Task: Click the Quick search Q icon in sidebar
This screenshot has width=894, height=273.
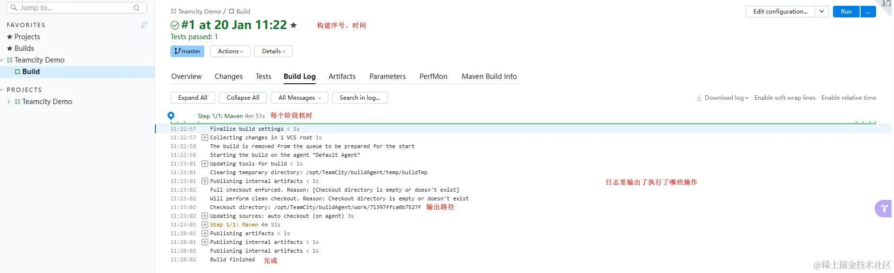Action: coord(137,8)
